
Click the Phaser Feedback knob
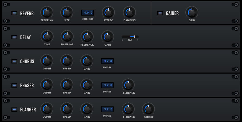(x=128, y=85)
